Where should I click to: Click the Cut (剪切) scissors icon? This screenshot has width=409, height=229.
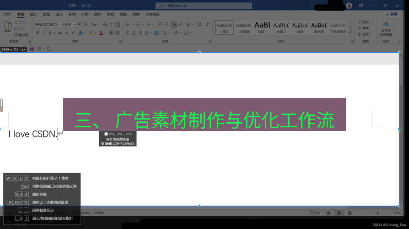(x=16, y=23)
